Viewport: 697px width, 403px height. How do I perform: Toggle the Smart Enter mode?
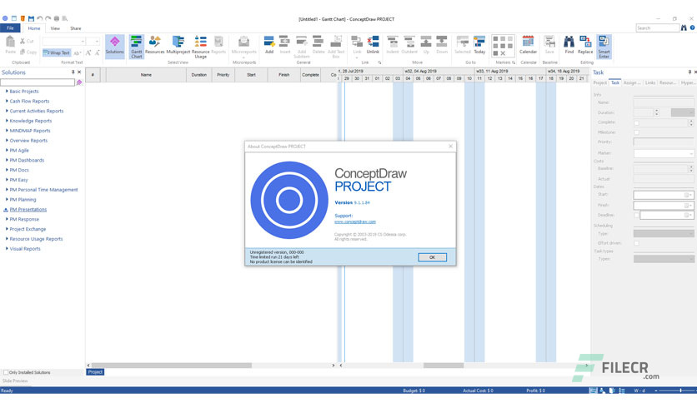click(x=604, y=47)
